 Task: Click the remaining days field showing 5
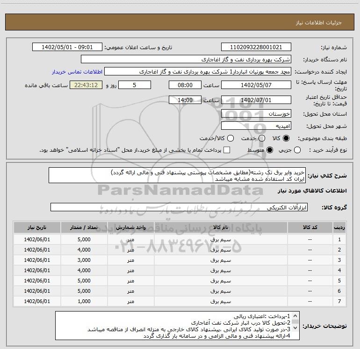135,85
